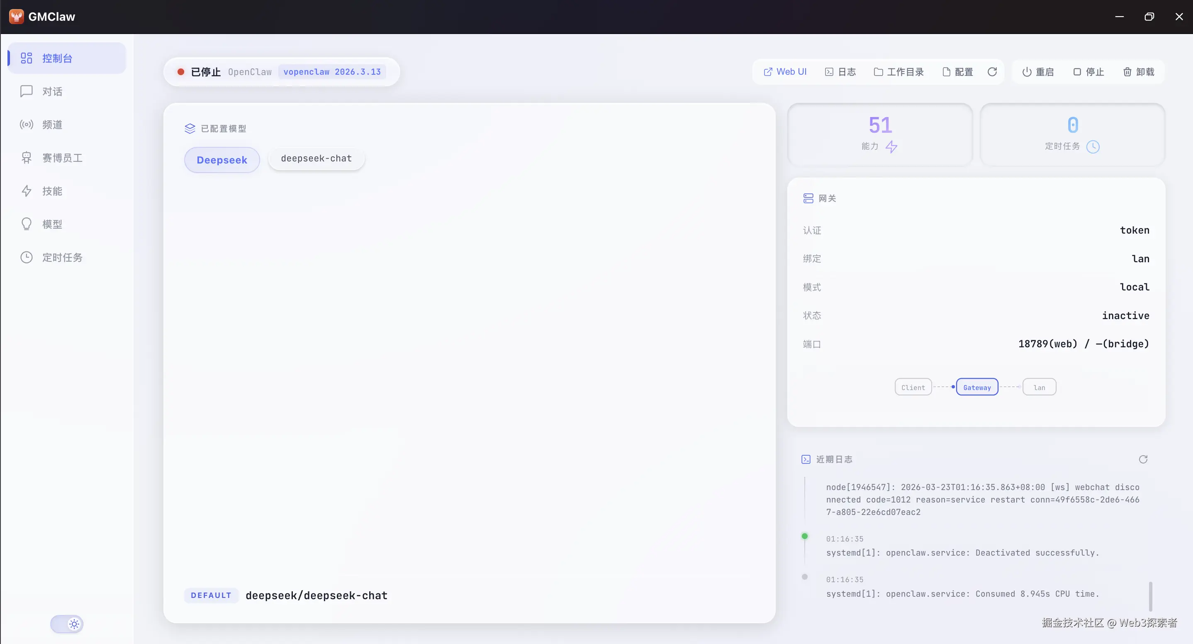
Task: Open the Web UI link
Action: (x=785, y=72)
